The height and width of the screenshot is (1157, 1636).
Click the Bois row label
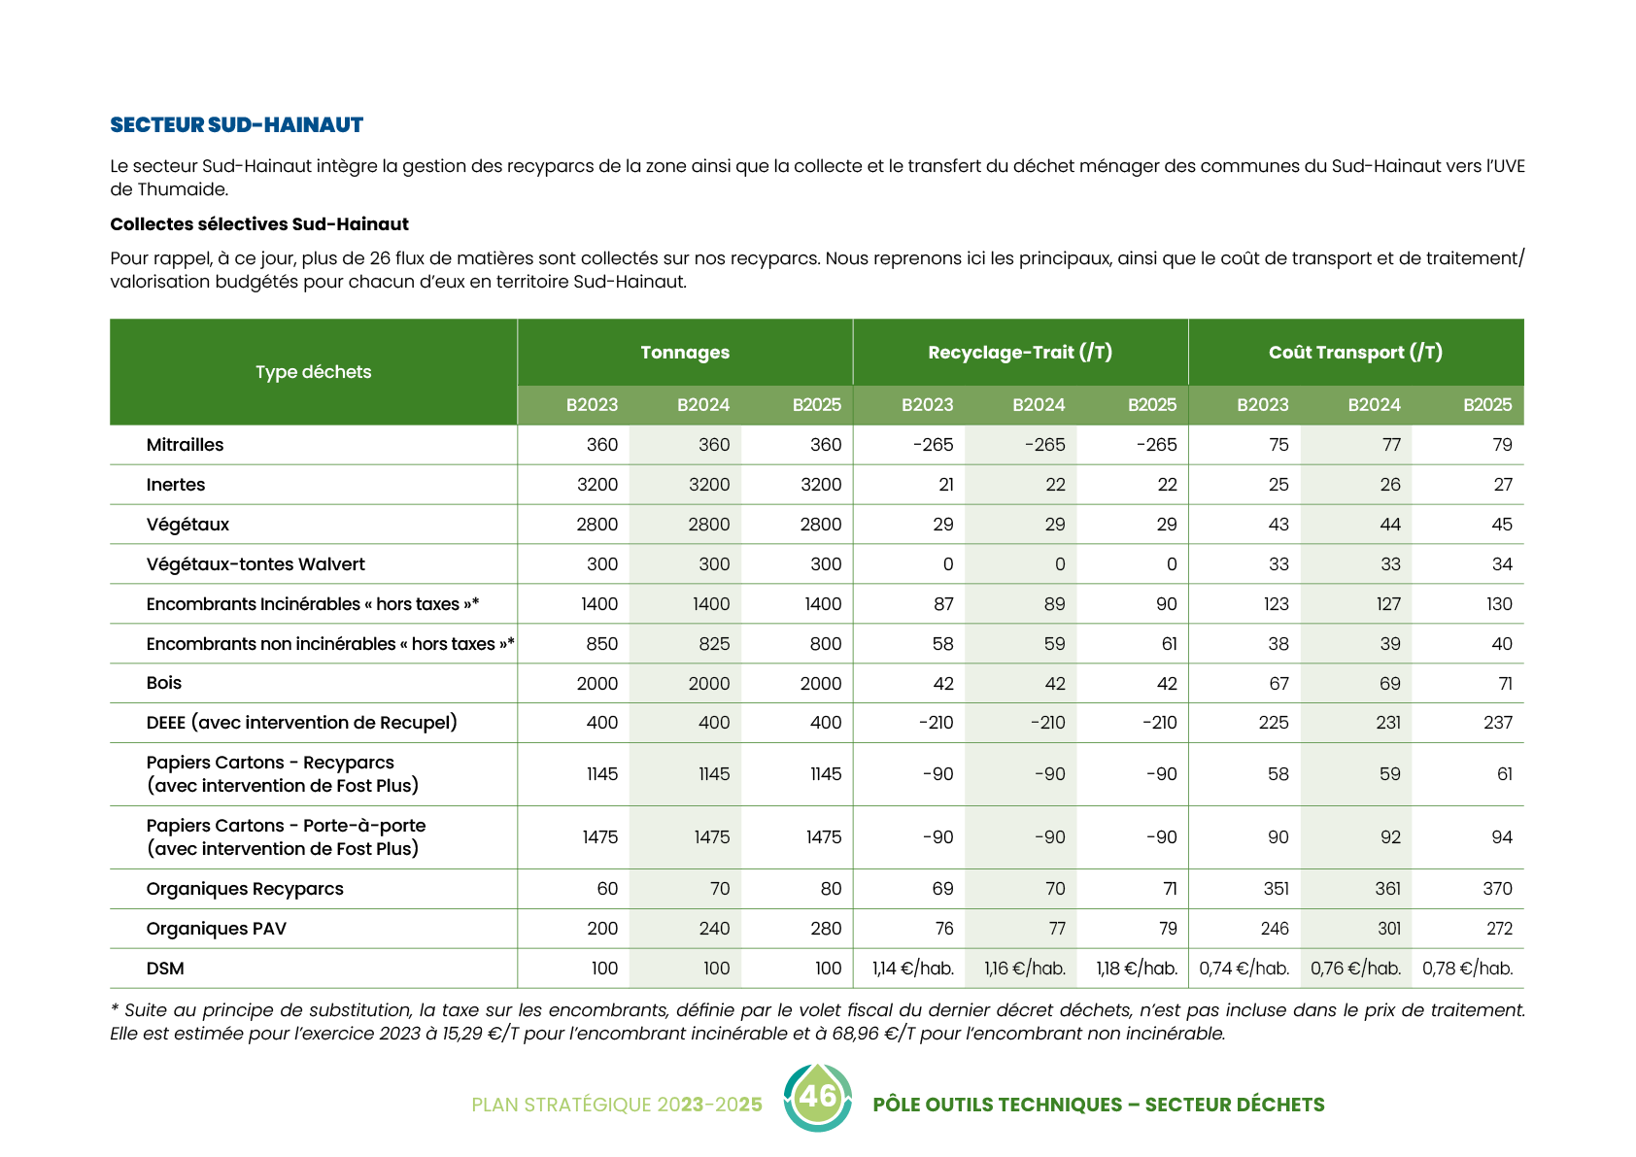(x=164, y=683)
